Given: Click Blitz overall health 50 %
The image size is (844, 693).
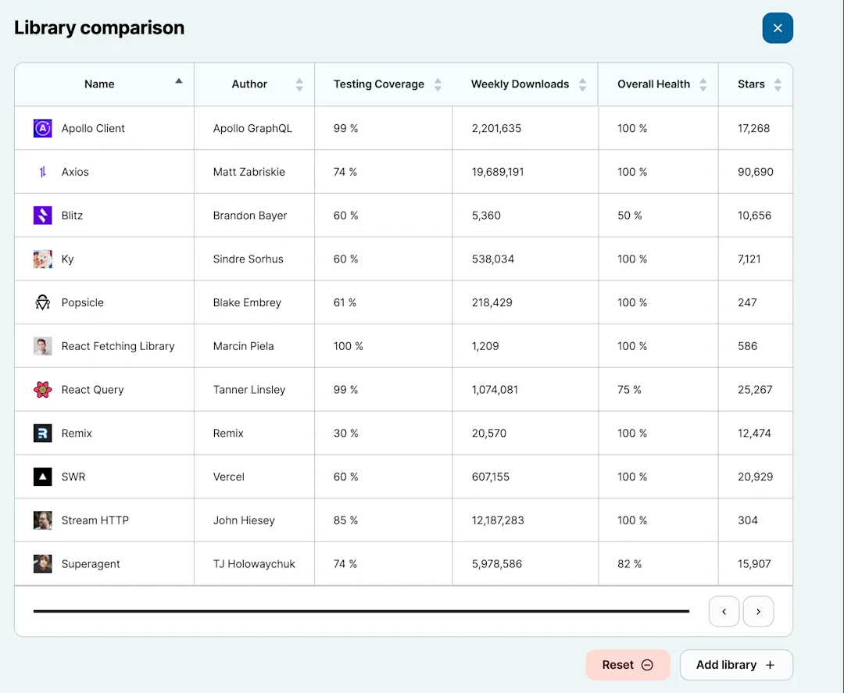Looking at the screenshot, I should 630,215.
